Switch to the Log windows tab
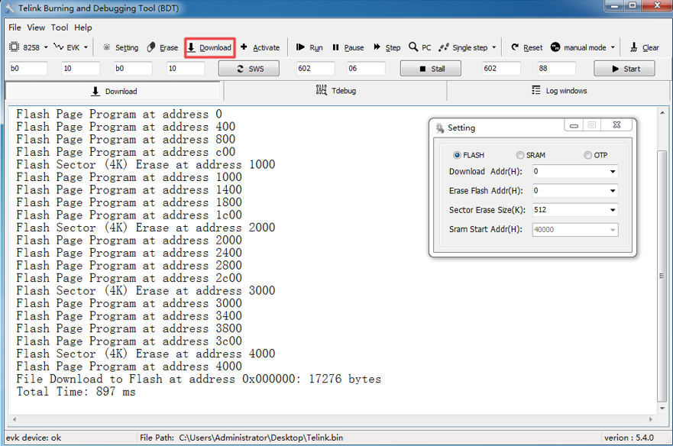Screen dimensions: 673x446 [x=559, y=91]
